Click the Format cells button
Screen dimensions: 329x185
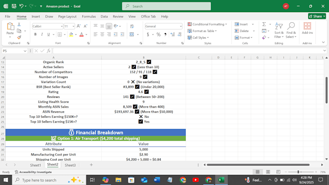[x=243, y=38]
